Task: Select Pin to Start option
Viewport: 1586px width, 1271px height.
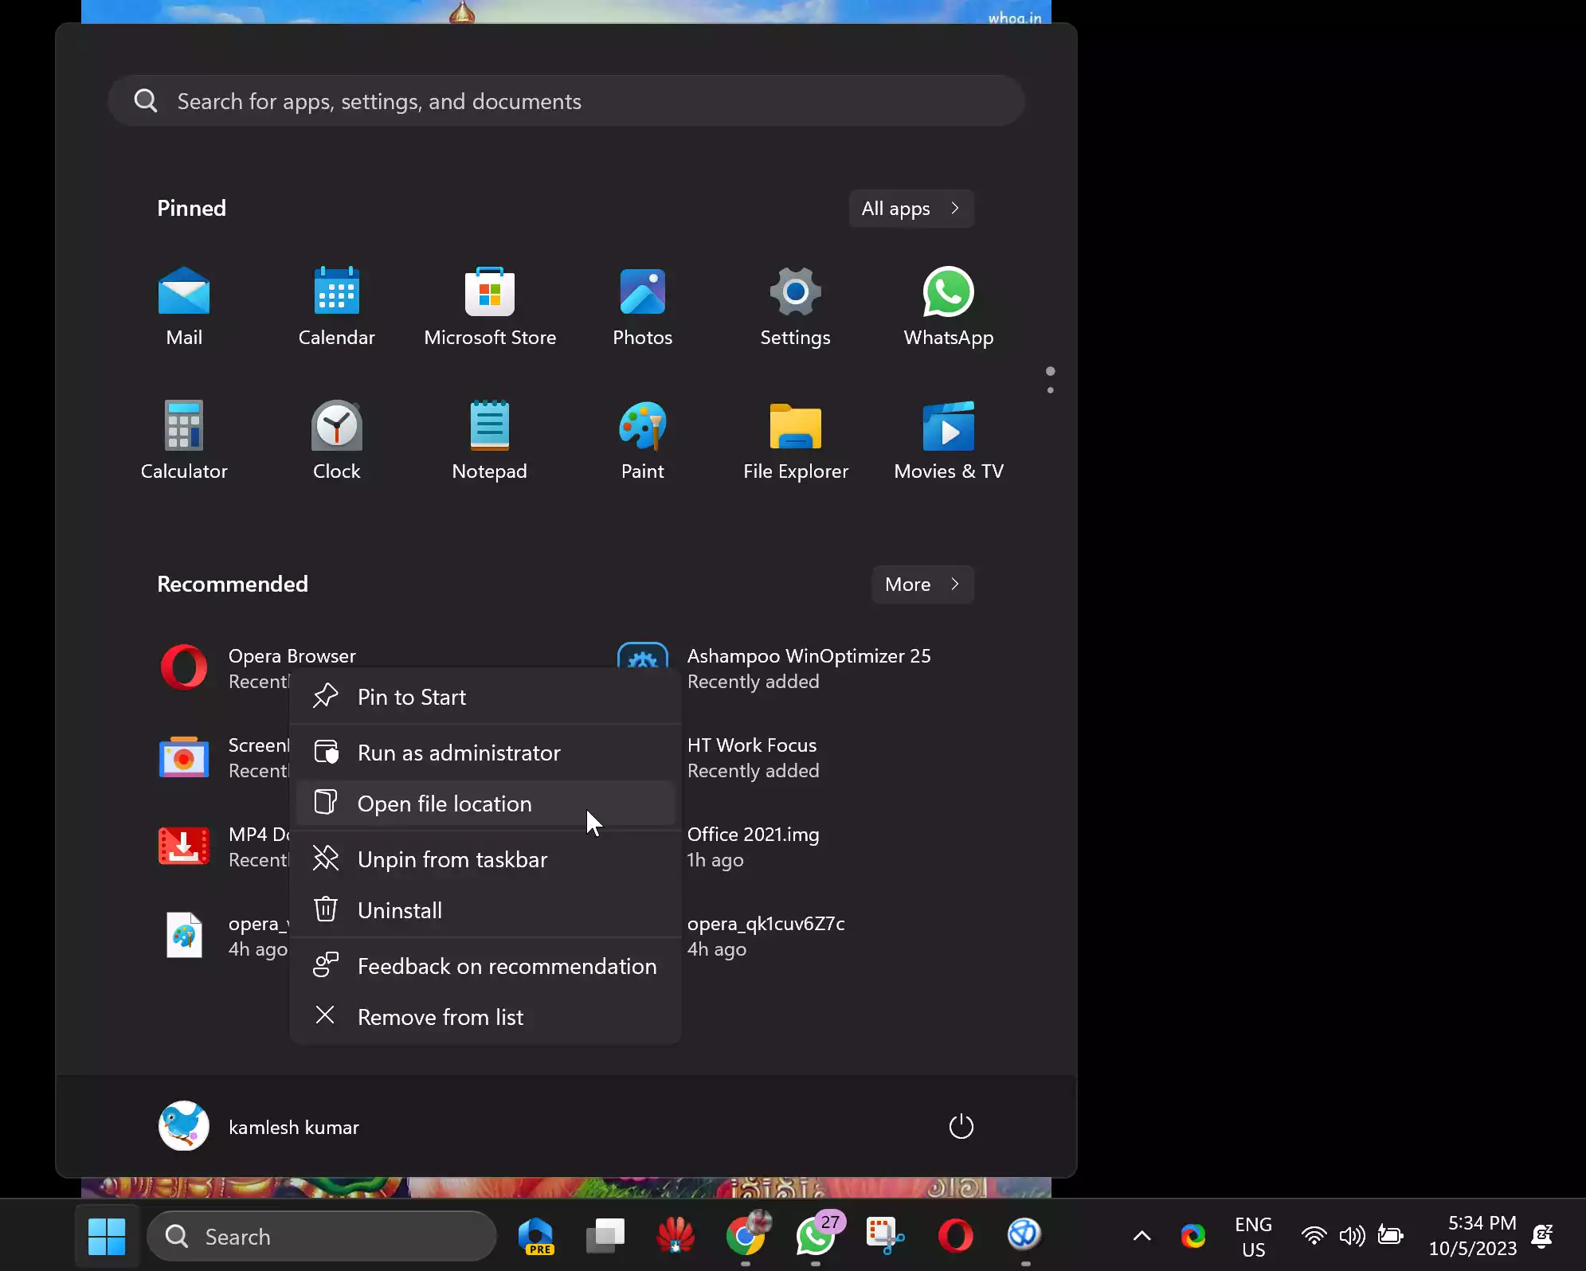Action: click(411, 697)
